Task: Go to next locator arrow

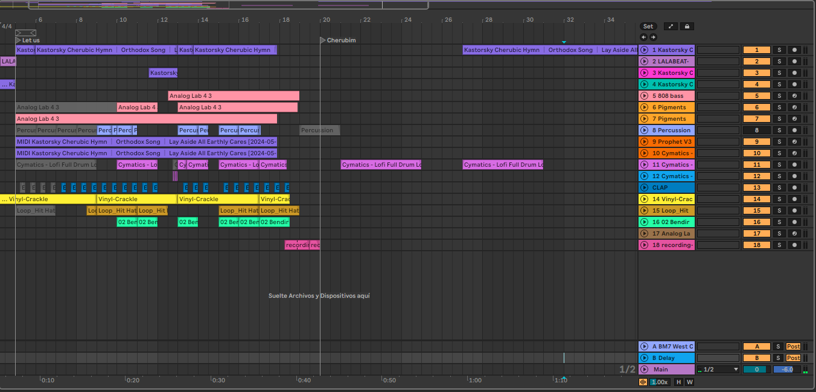Action: click(x=653, y=37)
